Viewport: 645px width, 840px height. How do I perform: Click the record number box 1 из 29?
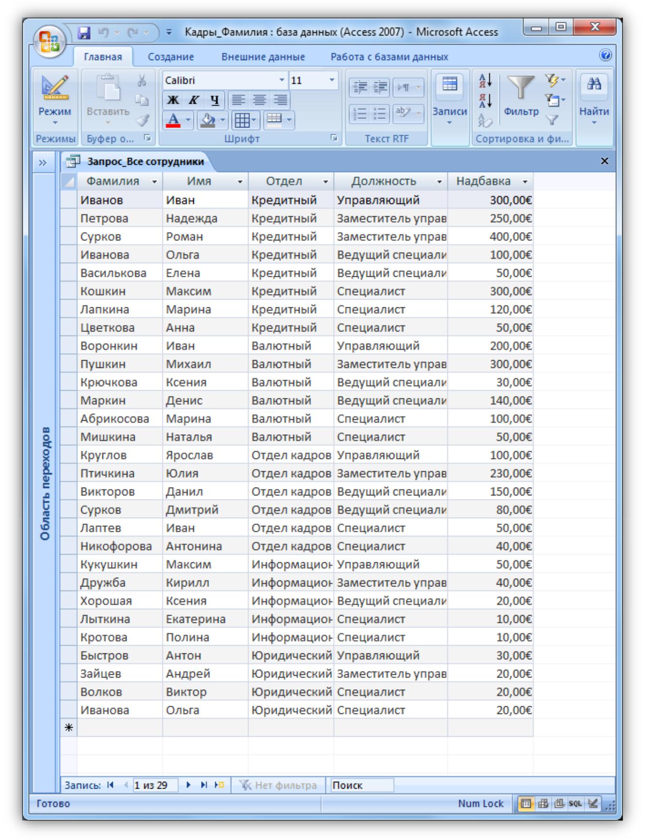click(x=155, y=785)
